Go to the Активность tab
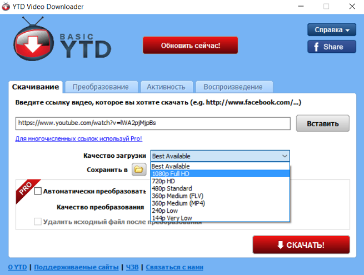This screenshot has width=364, height=275. (x=167, y=87)
